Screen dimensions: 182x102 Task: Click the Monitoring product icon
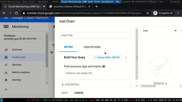tap(6, 27)
